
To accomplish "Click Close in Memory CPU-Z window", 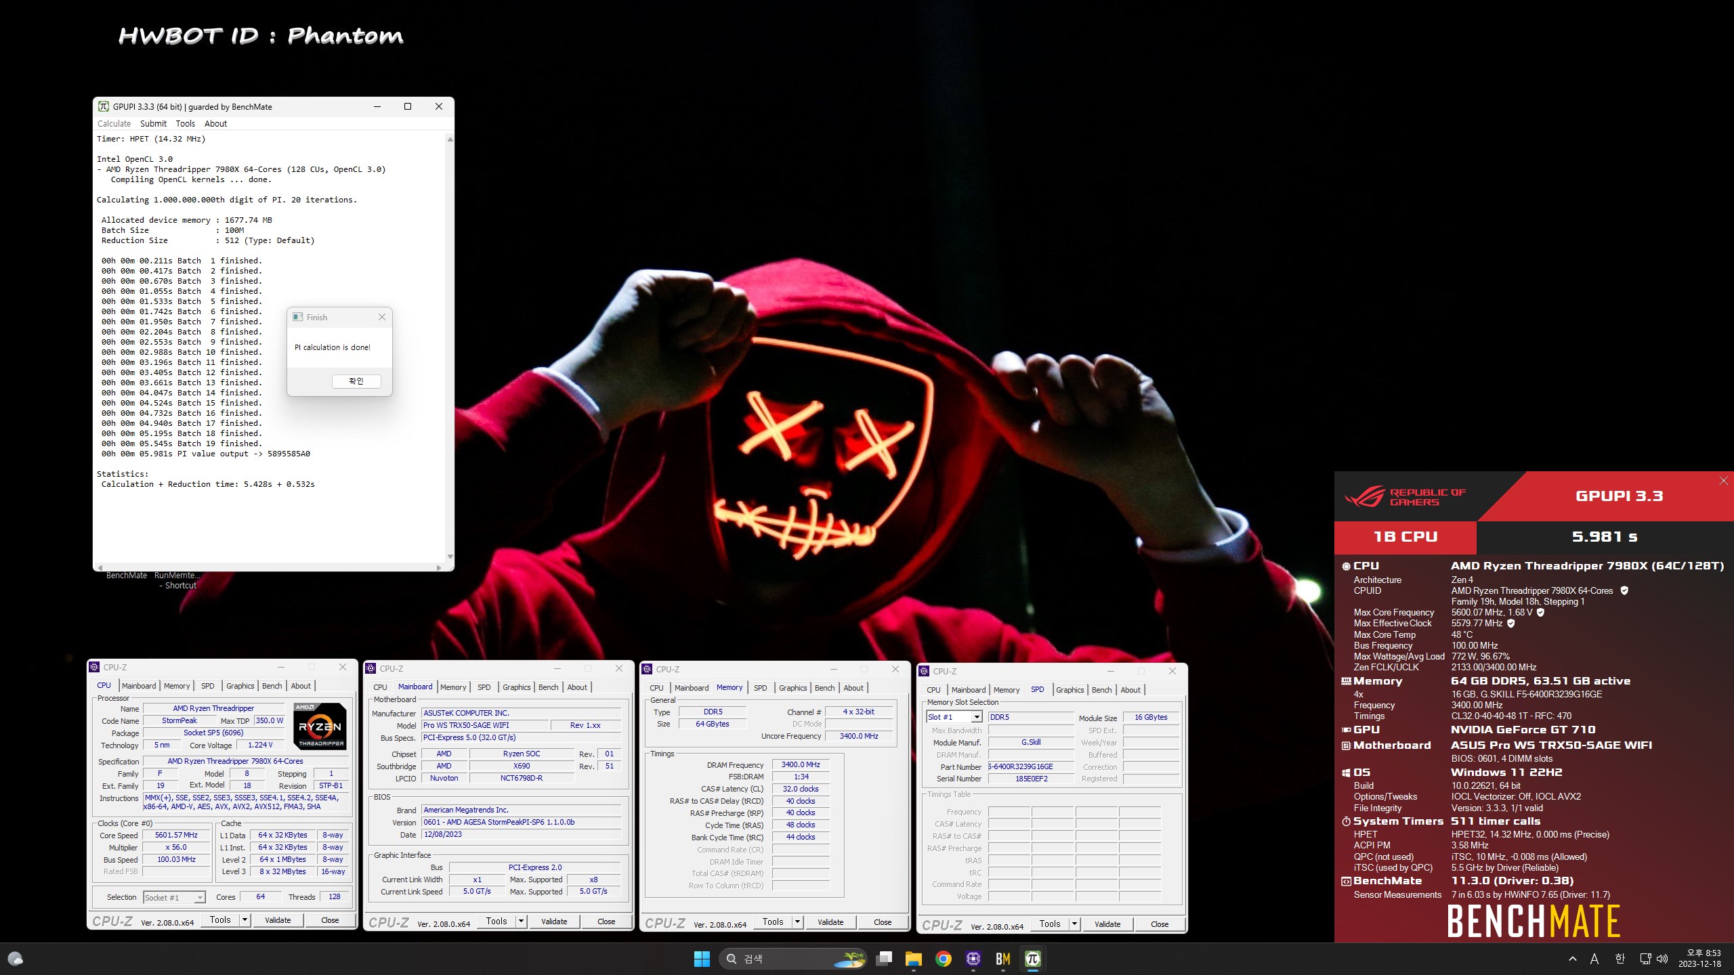I will [x=883, y=922].
